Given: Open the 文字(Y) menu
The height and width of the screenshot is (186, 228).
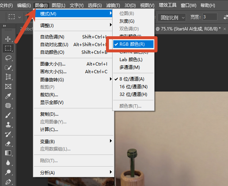Looking at the screenshot, I should [76, 5].
